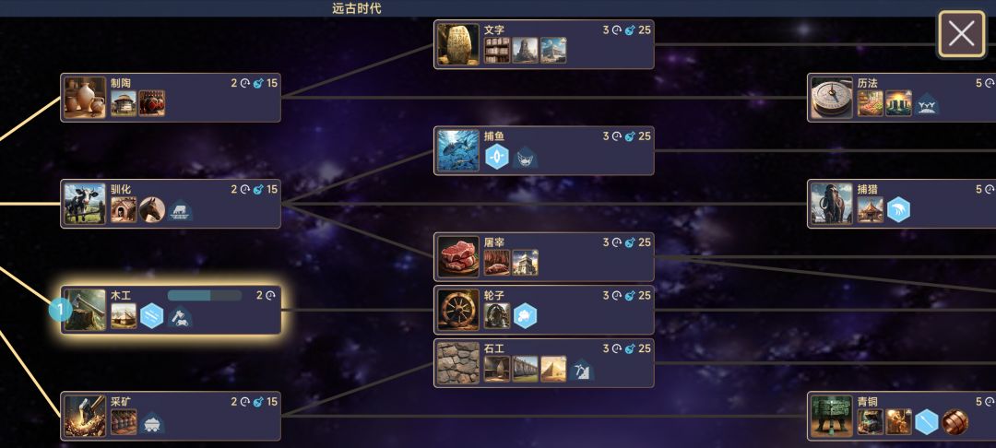The width and height of the screenshot is (996, 448).
Task: Click the fishing boat icon under 捕鱼
Action: point(525,157)
